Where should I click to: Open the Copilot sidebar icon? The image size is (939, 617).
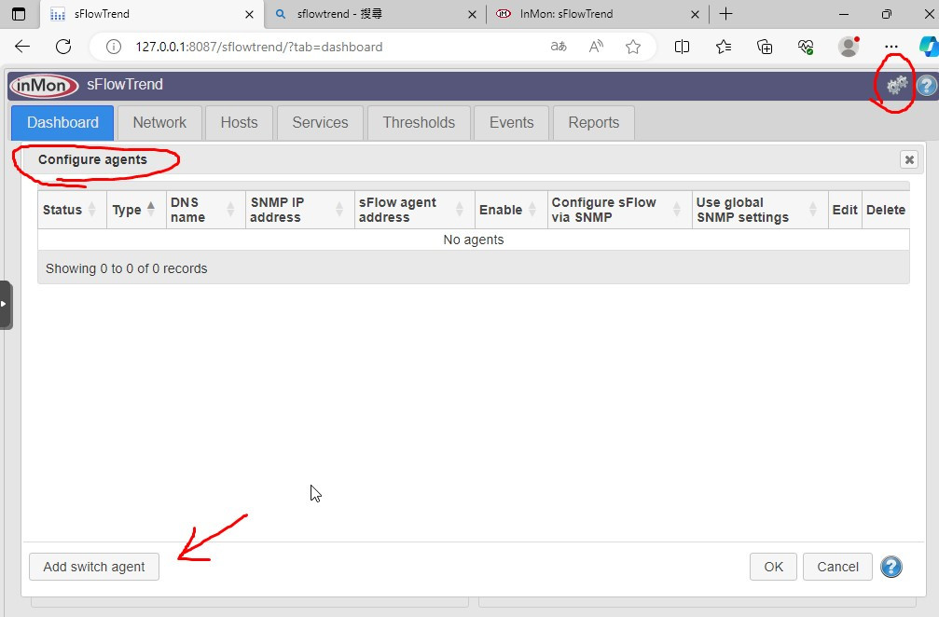coord(930,47)
